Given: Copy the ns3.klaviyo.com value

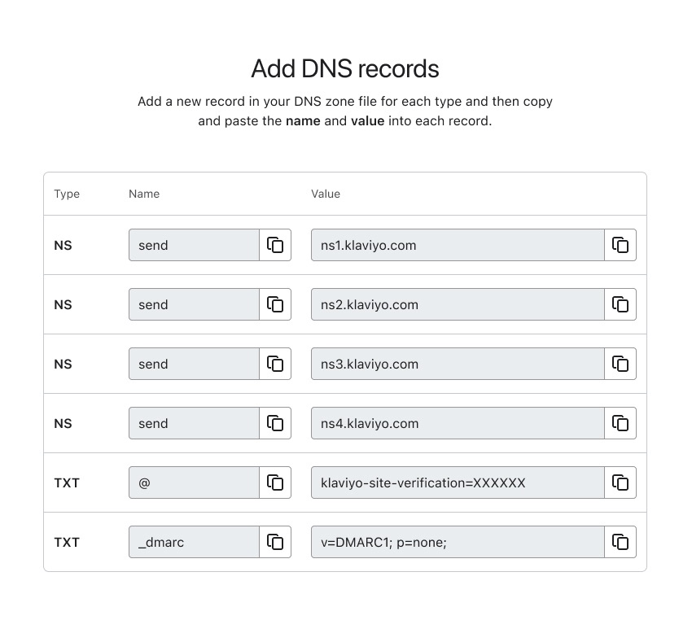Looking at the screenshot, I should (620, 364).
